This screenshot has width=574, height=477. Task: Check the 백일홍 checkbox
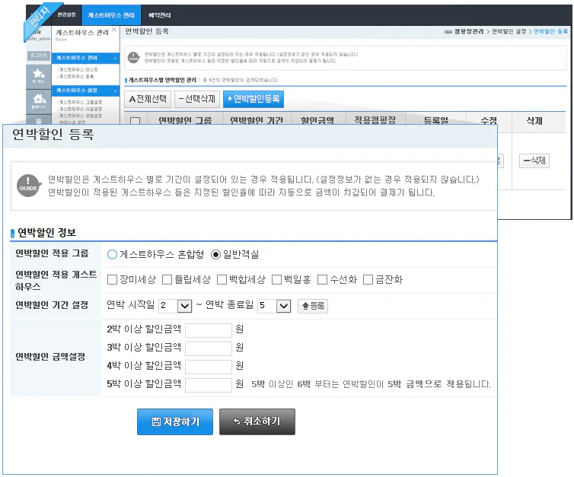[x=277, y=280]
